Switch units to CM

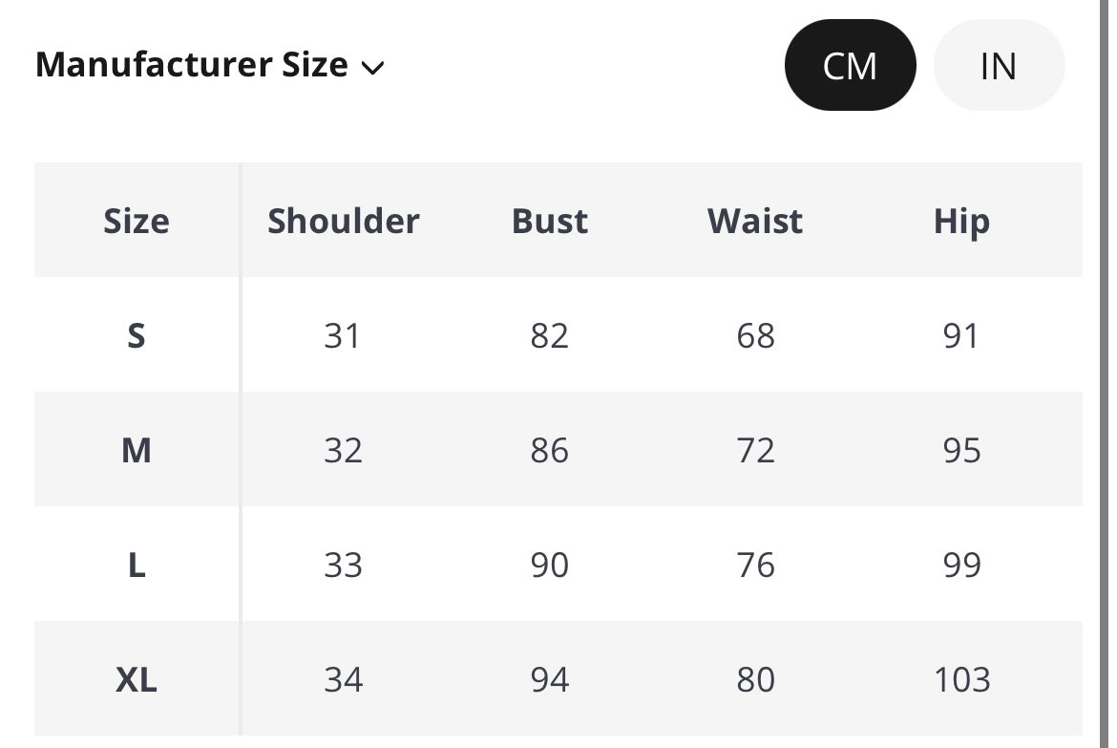tap(850, 66)
